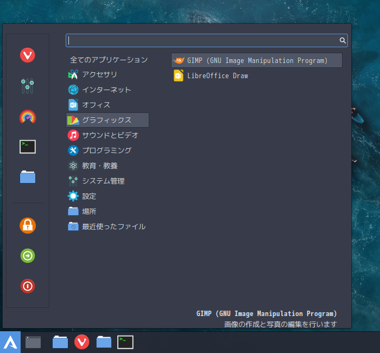This screenshot has height=353, width=380.
Task: Open the インターネット category
Action: (107, 90)
